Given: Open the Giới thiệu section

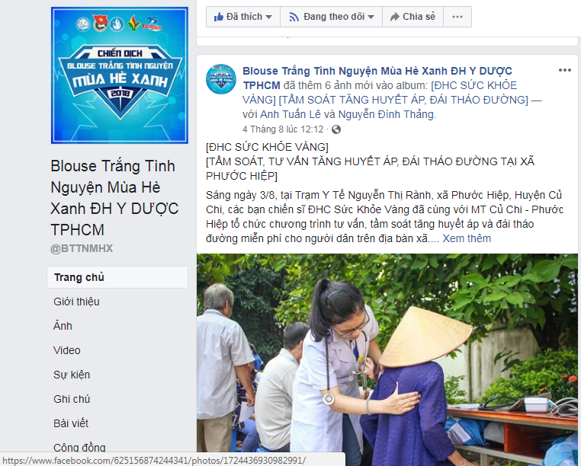Looking at the screenshot, I should [76, 302].
